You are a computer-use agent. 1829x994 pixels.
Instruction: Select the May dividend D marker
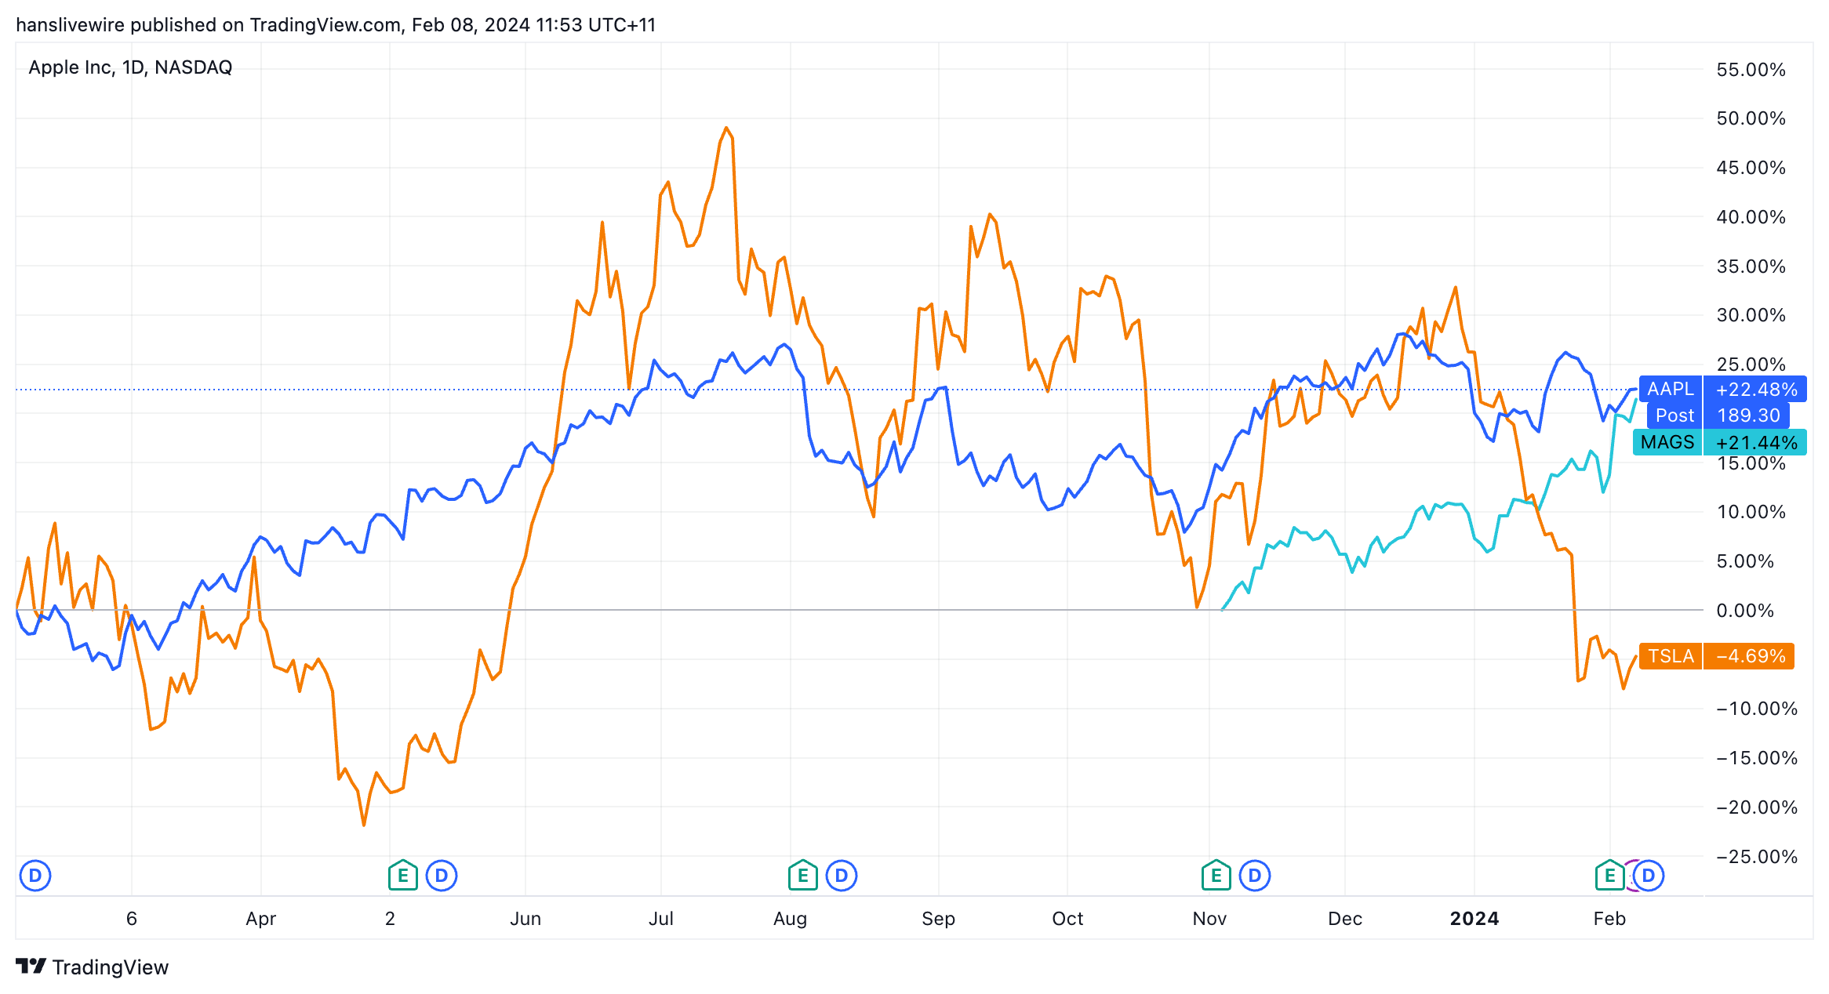(x=442, y=876)
